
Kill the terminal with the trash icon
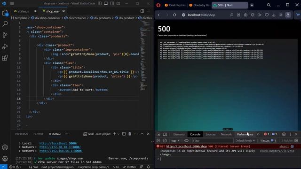click(130, 134)
